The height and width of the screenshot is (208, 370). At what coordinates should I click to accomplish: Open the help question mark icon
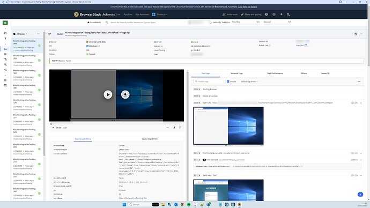267,14
